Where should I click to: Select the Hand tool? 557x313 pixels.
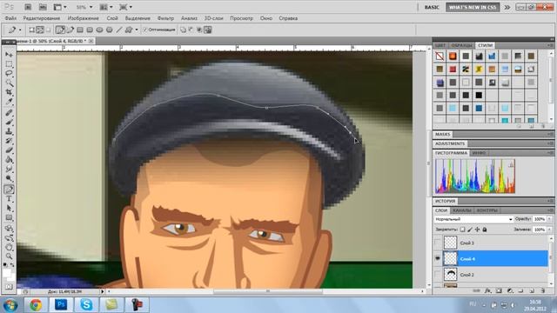click(x=9, y=247)
